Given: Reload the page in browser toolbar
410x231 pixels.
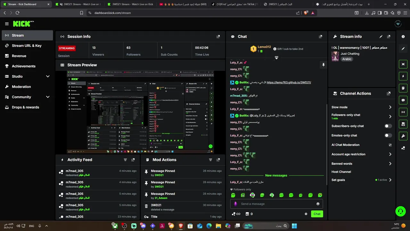Looking at the screenshot, I should 17,13.
